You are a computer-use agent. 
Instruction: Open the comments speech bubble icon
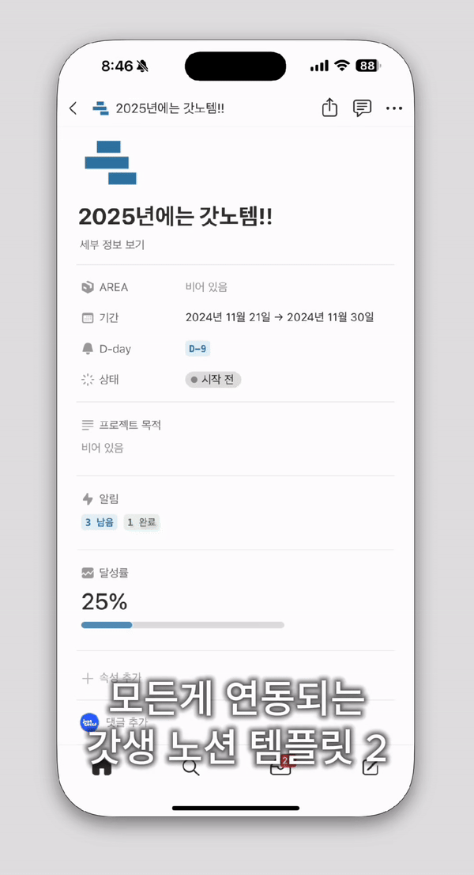pyautogui.click(x=362, y=108)
